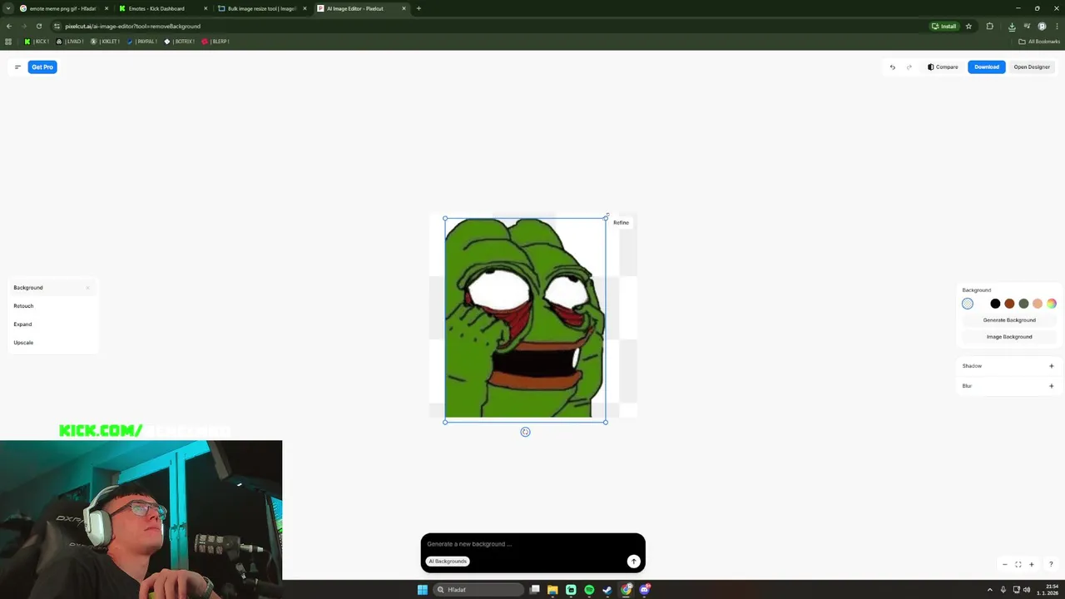Choose the transparent background swatch
This screenshot has height=599, width=1065.
tap(967, 304)
